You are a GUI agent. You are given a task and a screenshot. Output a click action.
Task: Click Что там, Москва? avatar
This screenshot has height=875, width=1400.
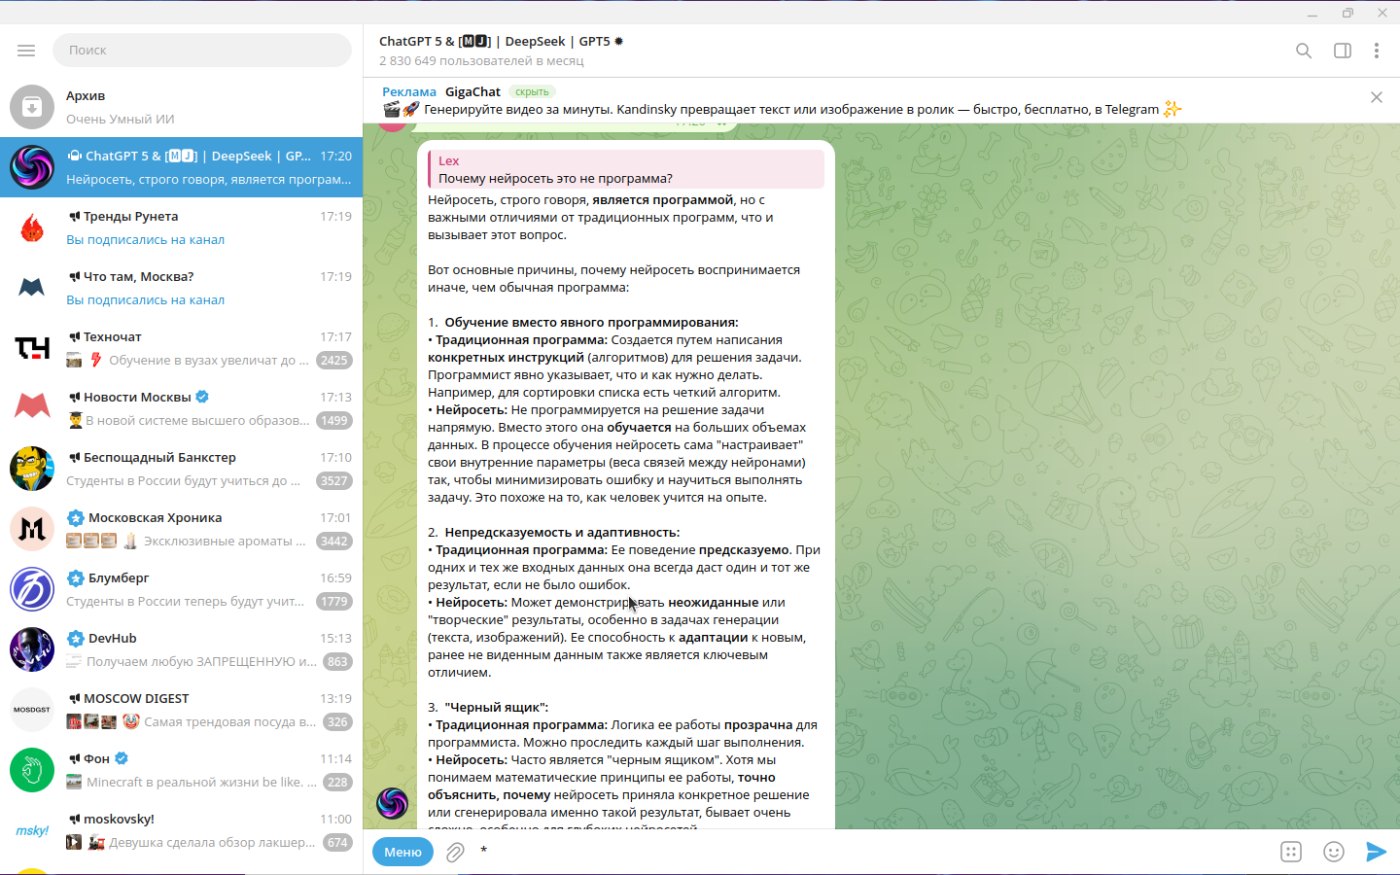[x=32, y=288]
